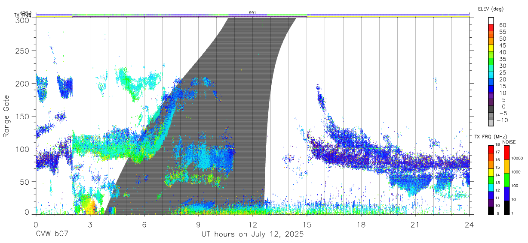
Task: Pick the yellow segment of the ELEV color bar
Action: pyautogui.click(x=491, y=48)
